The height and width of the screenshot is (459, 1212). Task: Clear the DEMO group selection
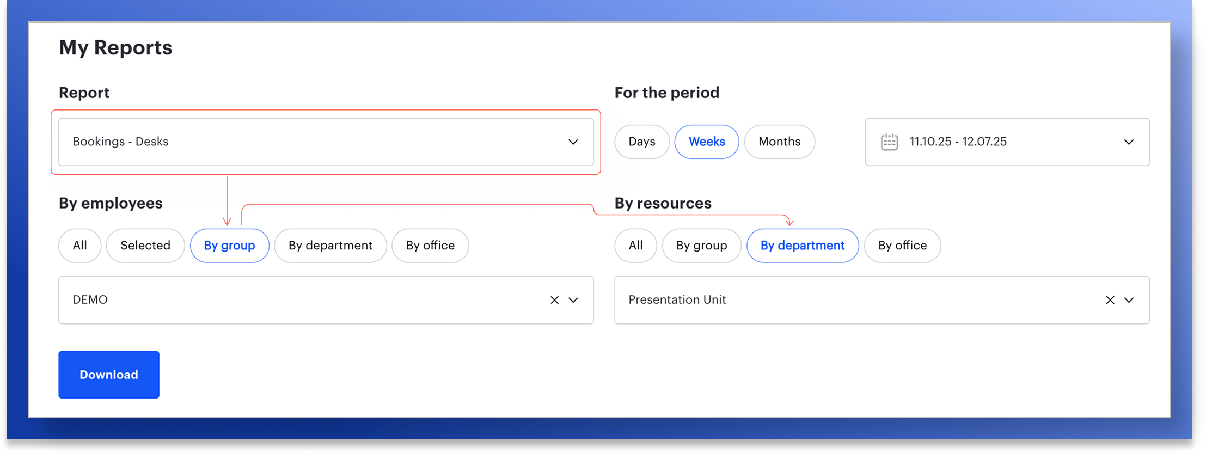(554, 300)
